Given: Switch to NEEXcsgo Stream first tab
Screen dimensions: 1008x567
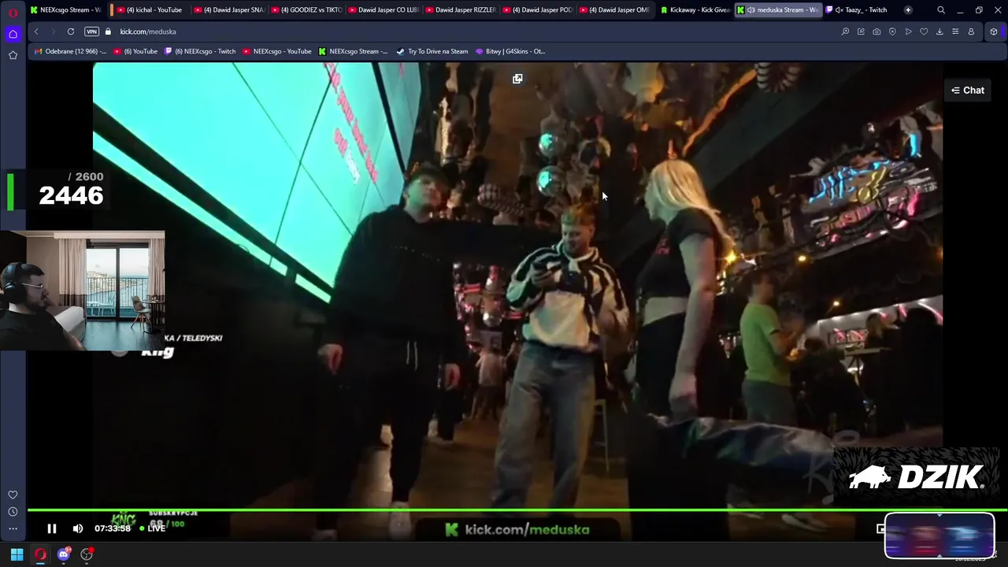Looking at the screenshot, I should coord(65,10).
